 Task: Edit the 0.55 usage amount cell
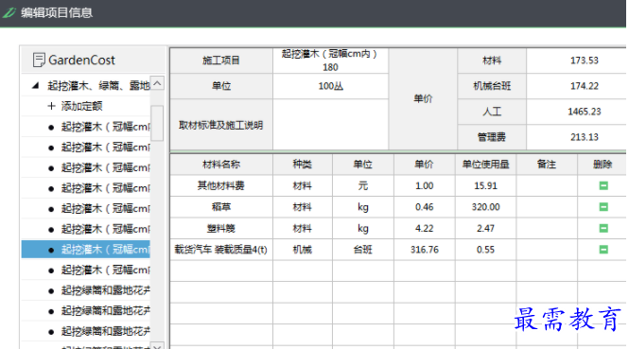[x=485, y=250]
